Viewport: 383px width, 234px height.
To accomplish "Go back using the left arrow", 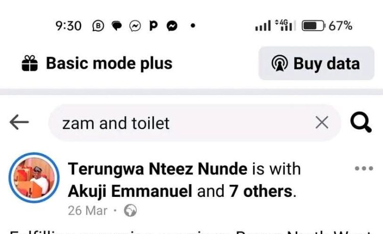I will pos(19,122).
